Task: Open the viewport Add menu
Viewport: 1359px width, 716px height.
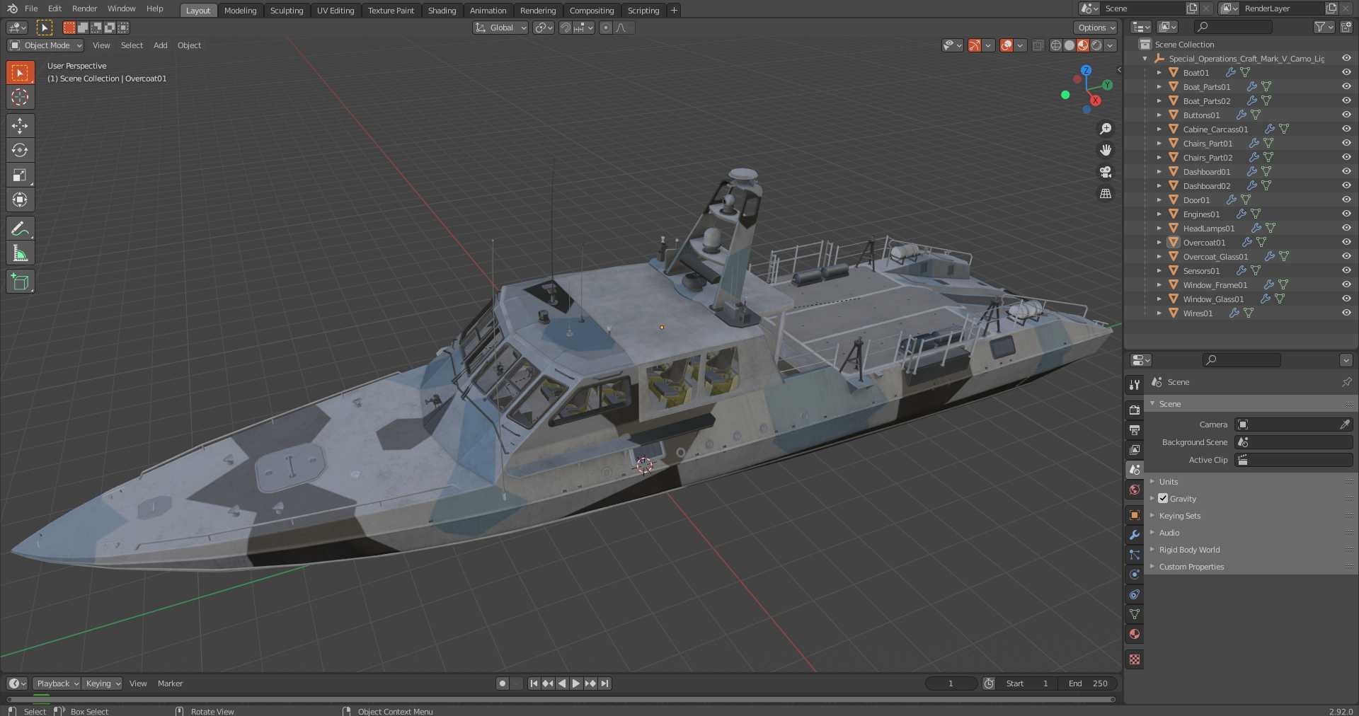Action: coord(161,45)
